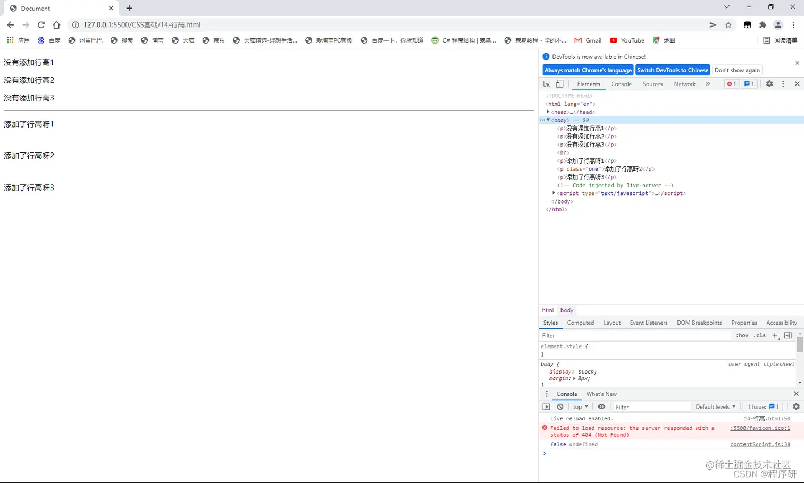This screenshot has height=483, width=804.
Task: Open console settings gear
Action: [796, 407]
